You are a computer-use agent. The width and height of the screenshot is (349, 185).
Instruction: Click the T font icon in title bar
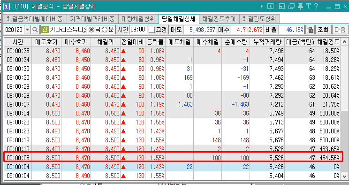tap(308, 6)
